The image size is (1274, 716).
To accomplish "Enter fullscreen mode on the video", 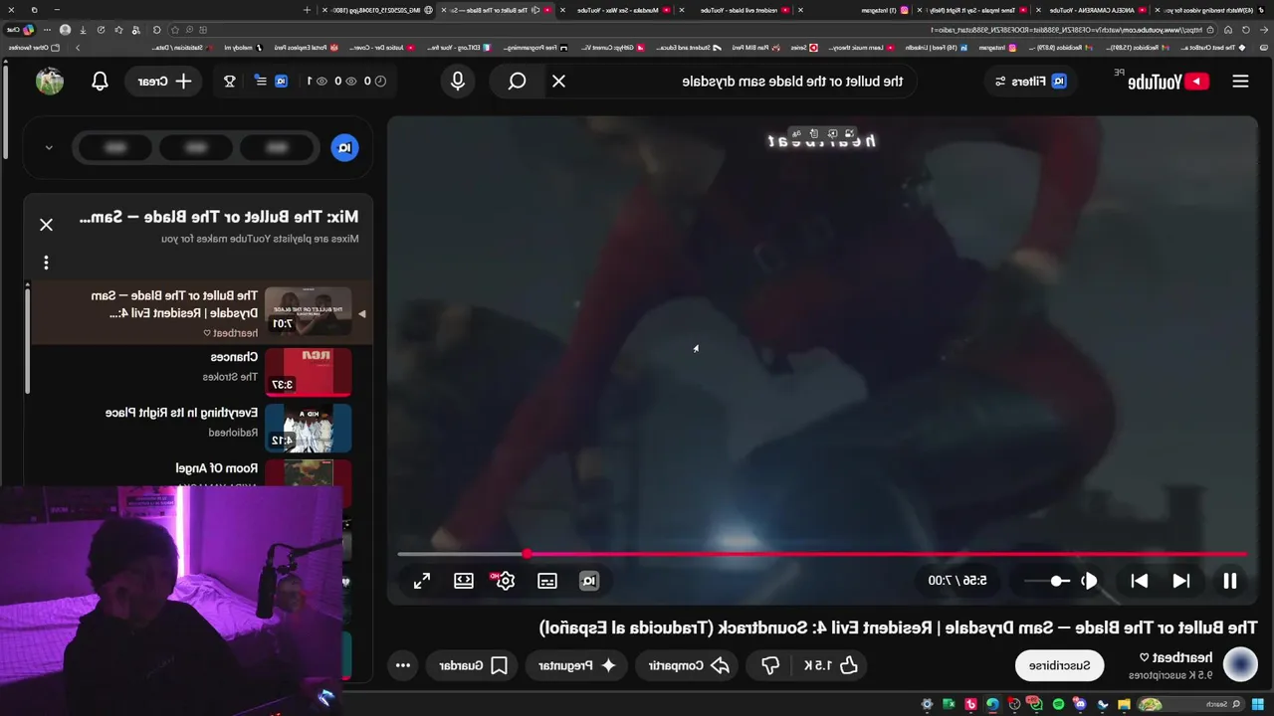I will [x=422, y=581].
